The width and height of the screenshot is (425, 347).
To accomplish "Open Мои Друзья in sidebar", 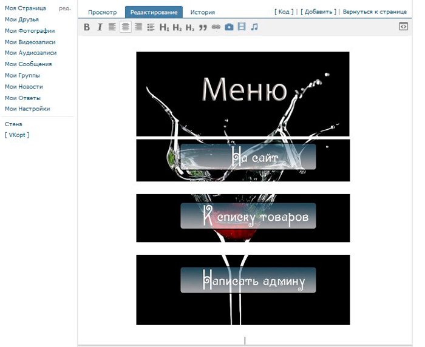I will [x=22, y=19].
